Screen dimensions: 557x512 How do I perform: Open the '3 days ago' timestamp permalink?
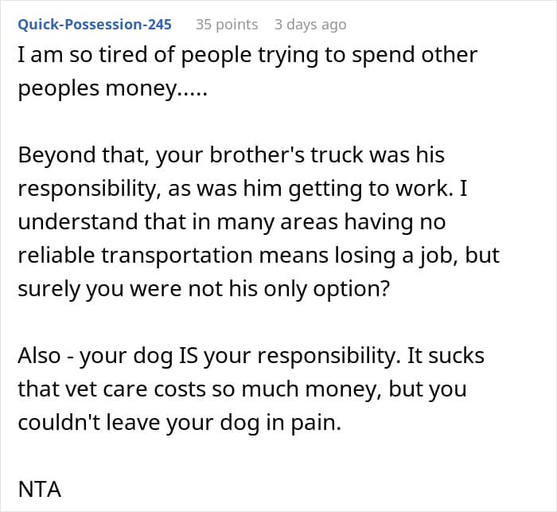tap(310, 24)
